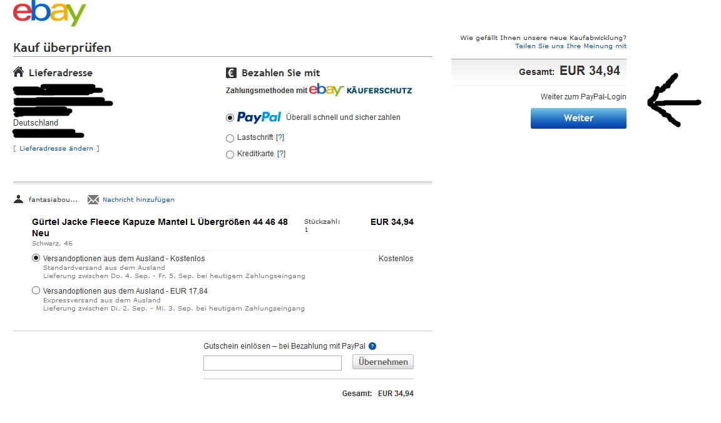Focus the Gutschein code input field
The height and width of the screenshot is (423, 721).
pos(272,362)
